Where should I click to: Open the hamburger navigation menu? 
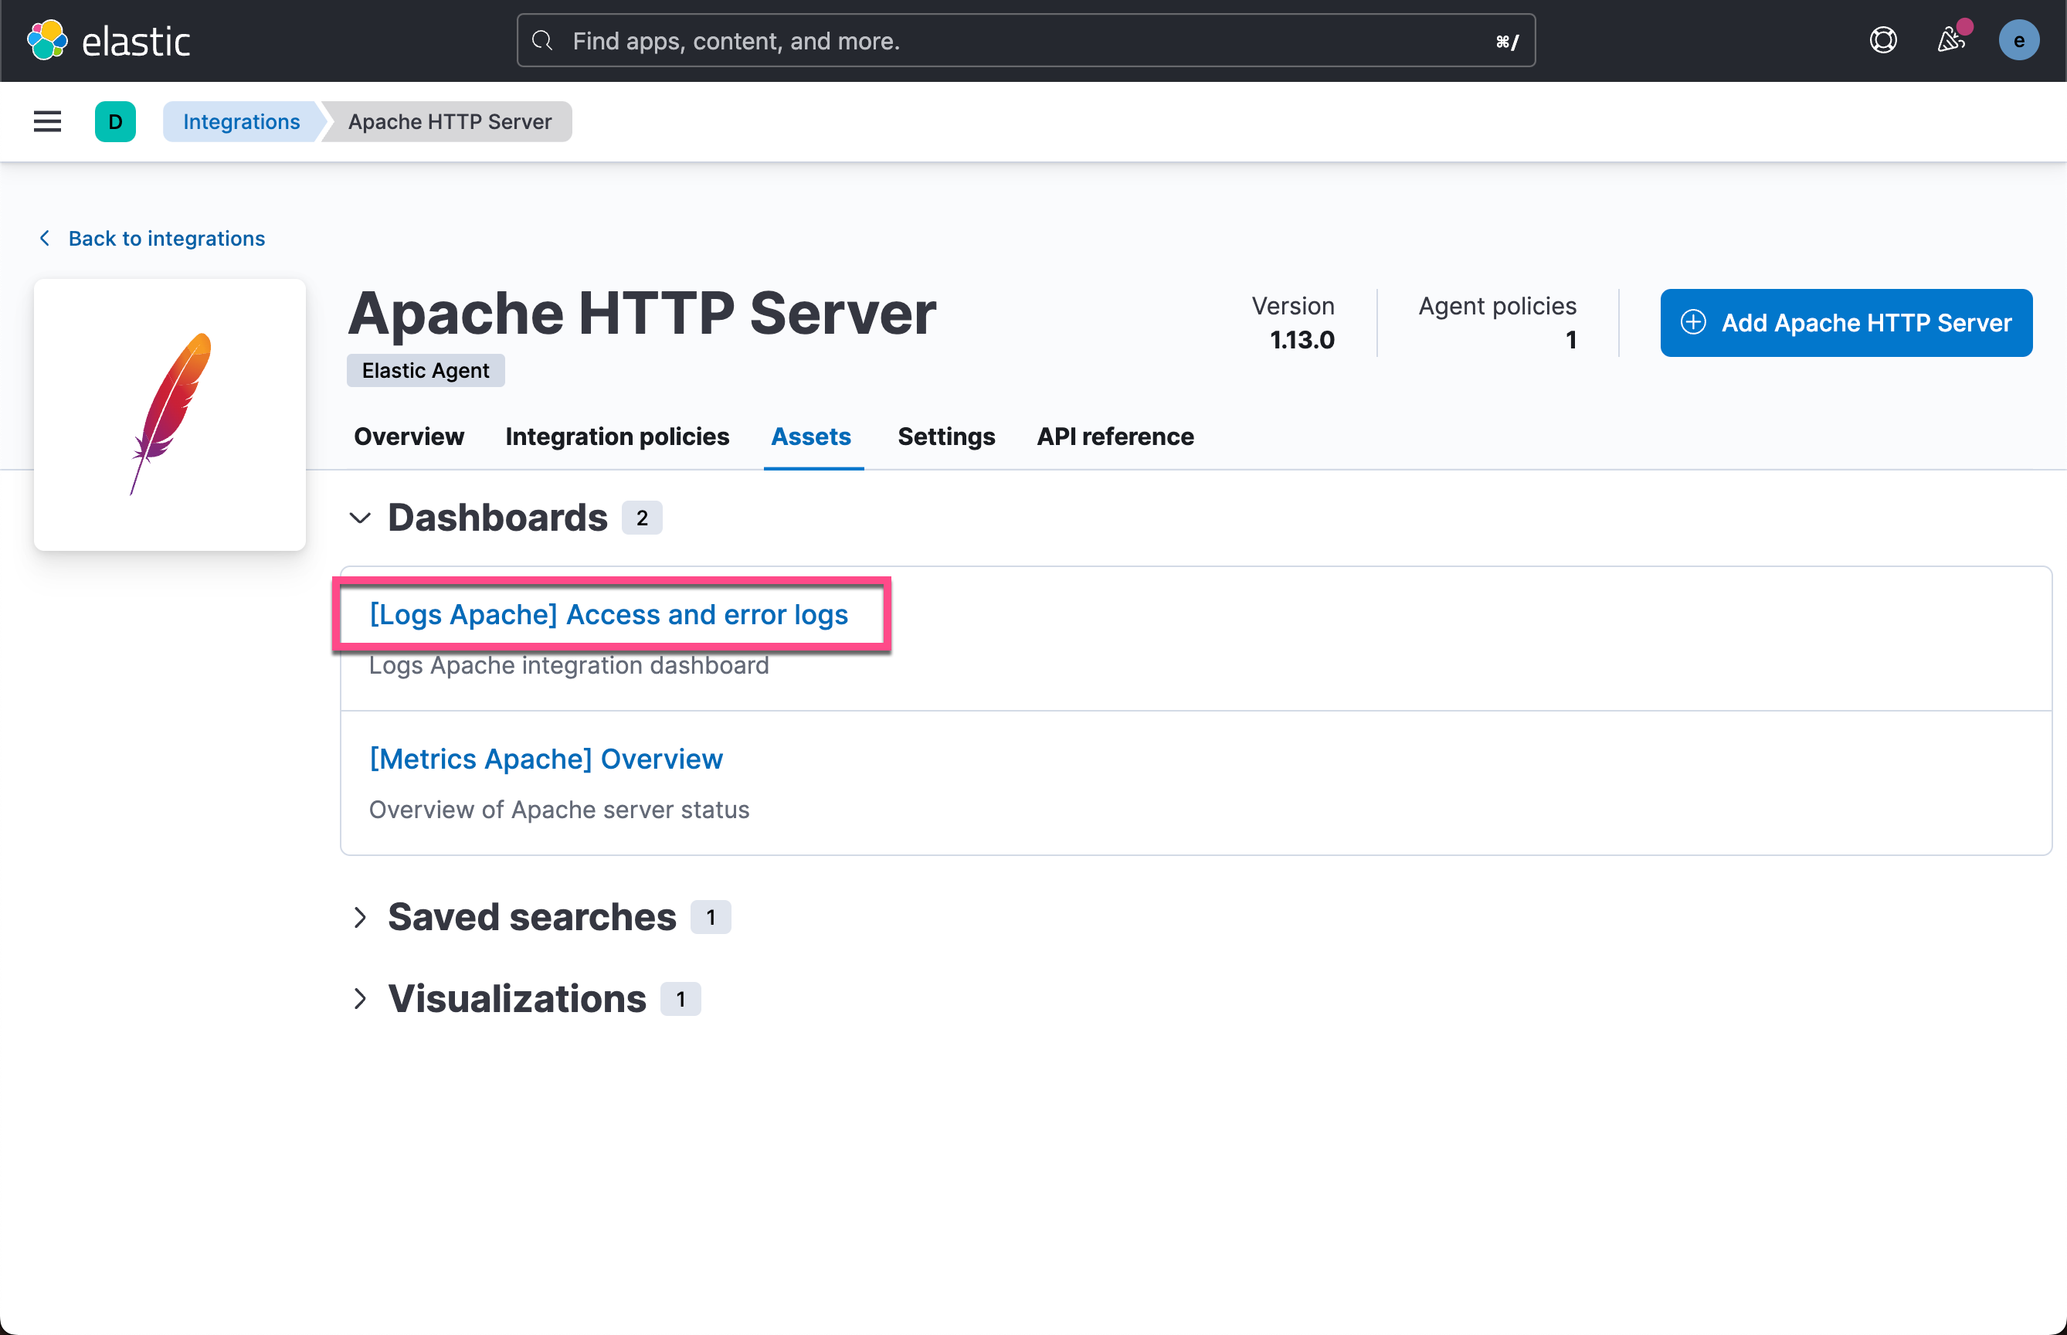pos(47,121)
